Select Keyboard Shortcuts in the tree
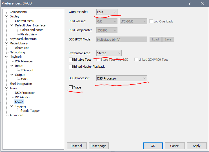Screen dimensions: 209x152 click(x=23, y=39)
